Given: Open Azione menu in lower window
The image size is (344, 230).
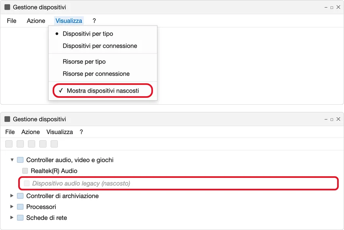Looking at the screenshot, I should (30, 132).
